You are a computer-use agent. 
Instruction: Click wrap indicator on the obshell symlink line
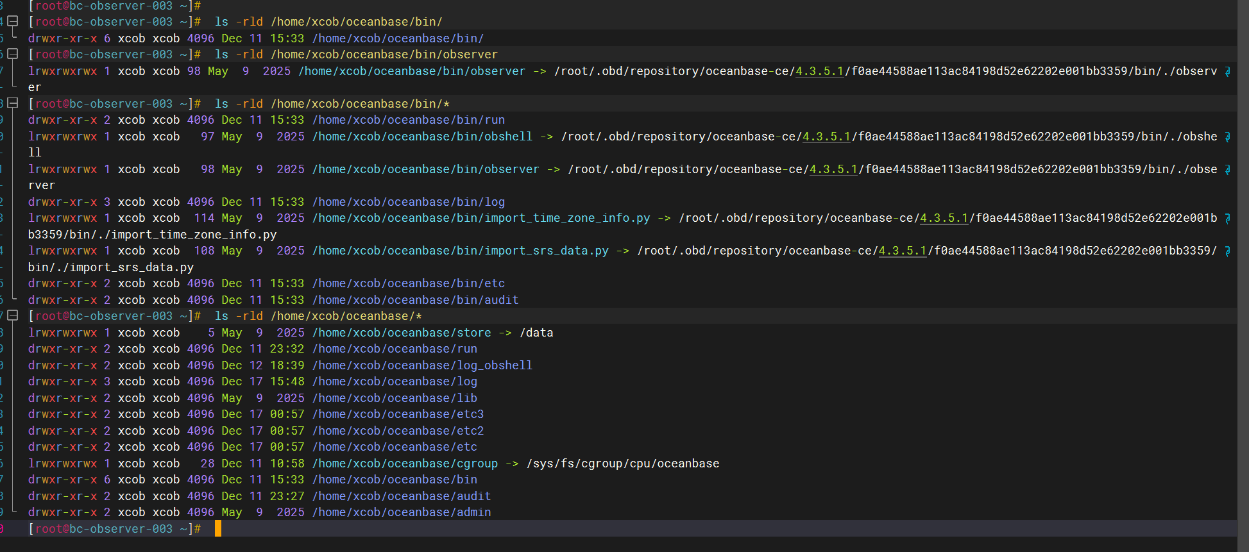click(x=1227, y=137)
